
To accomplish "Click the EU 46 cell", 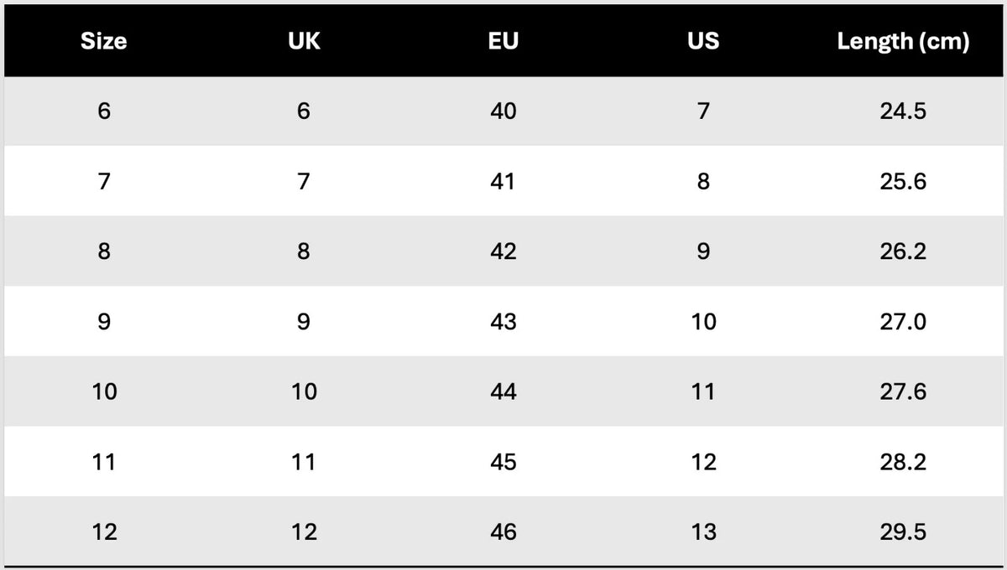I will click(503, 532).
